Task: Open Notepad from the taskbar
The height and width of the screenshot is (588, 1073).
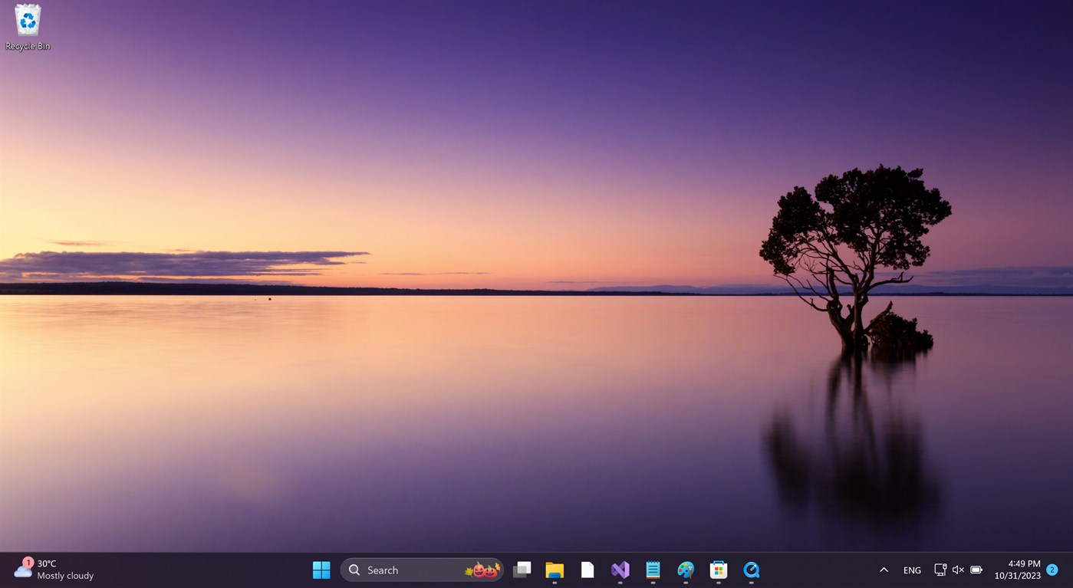Action: click(653, 570)
